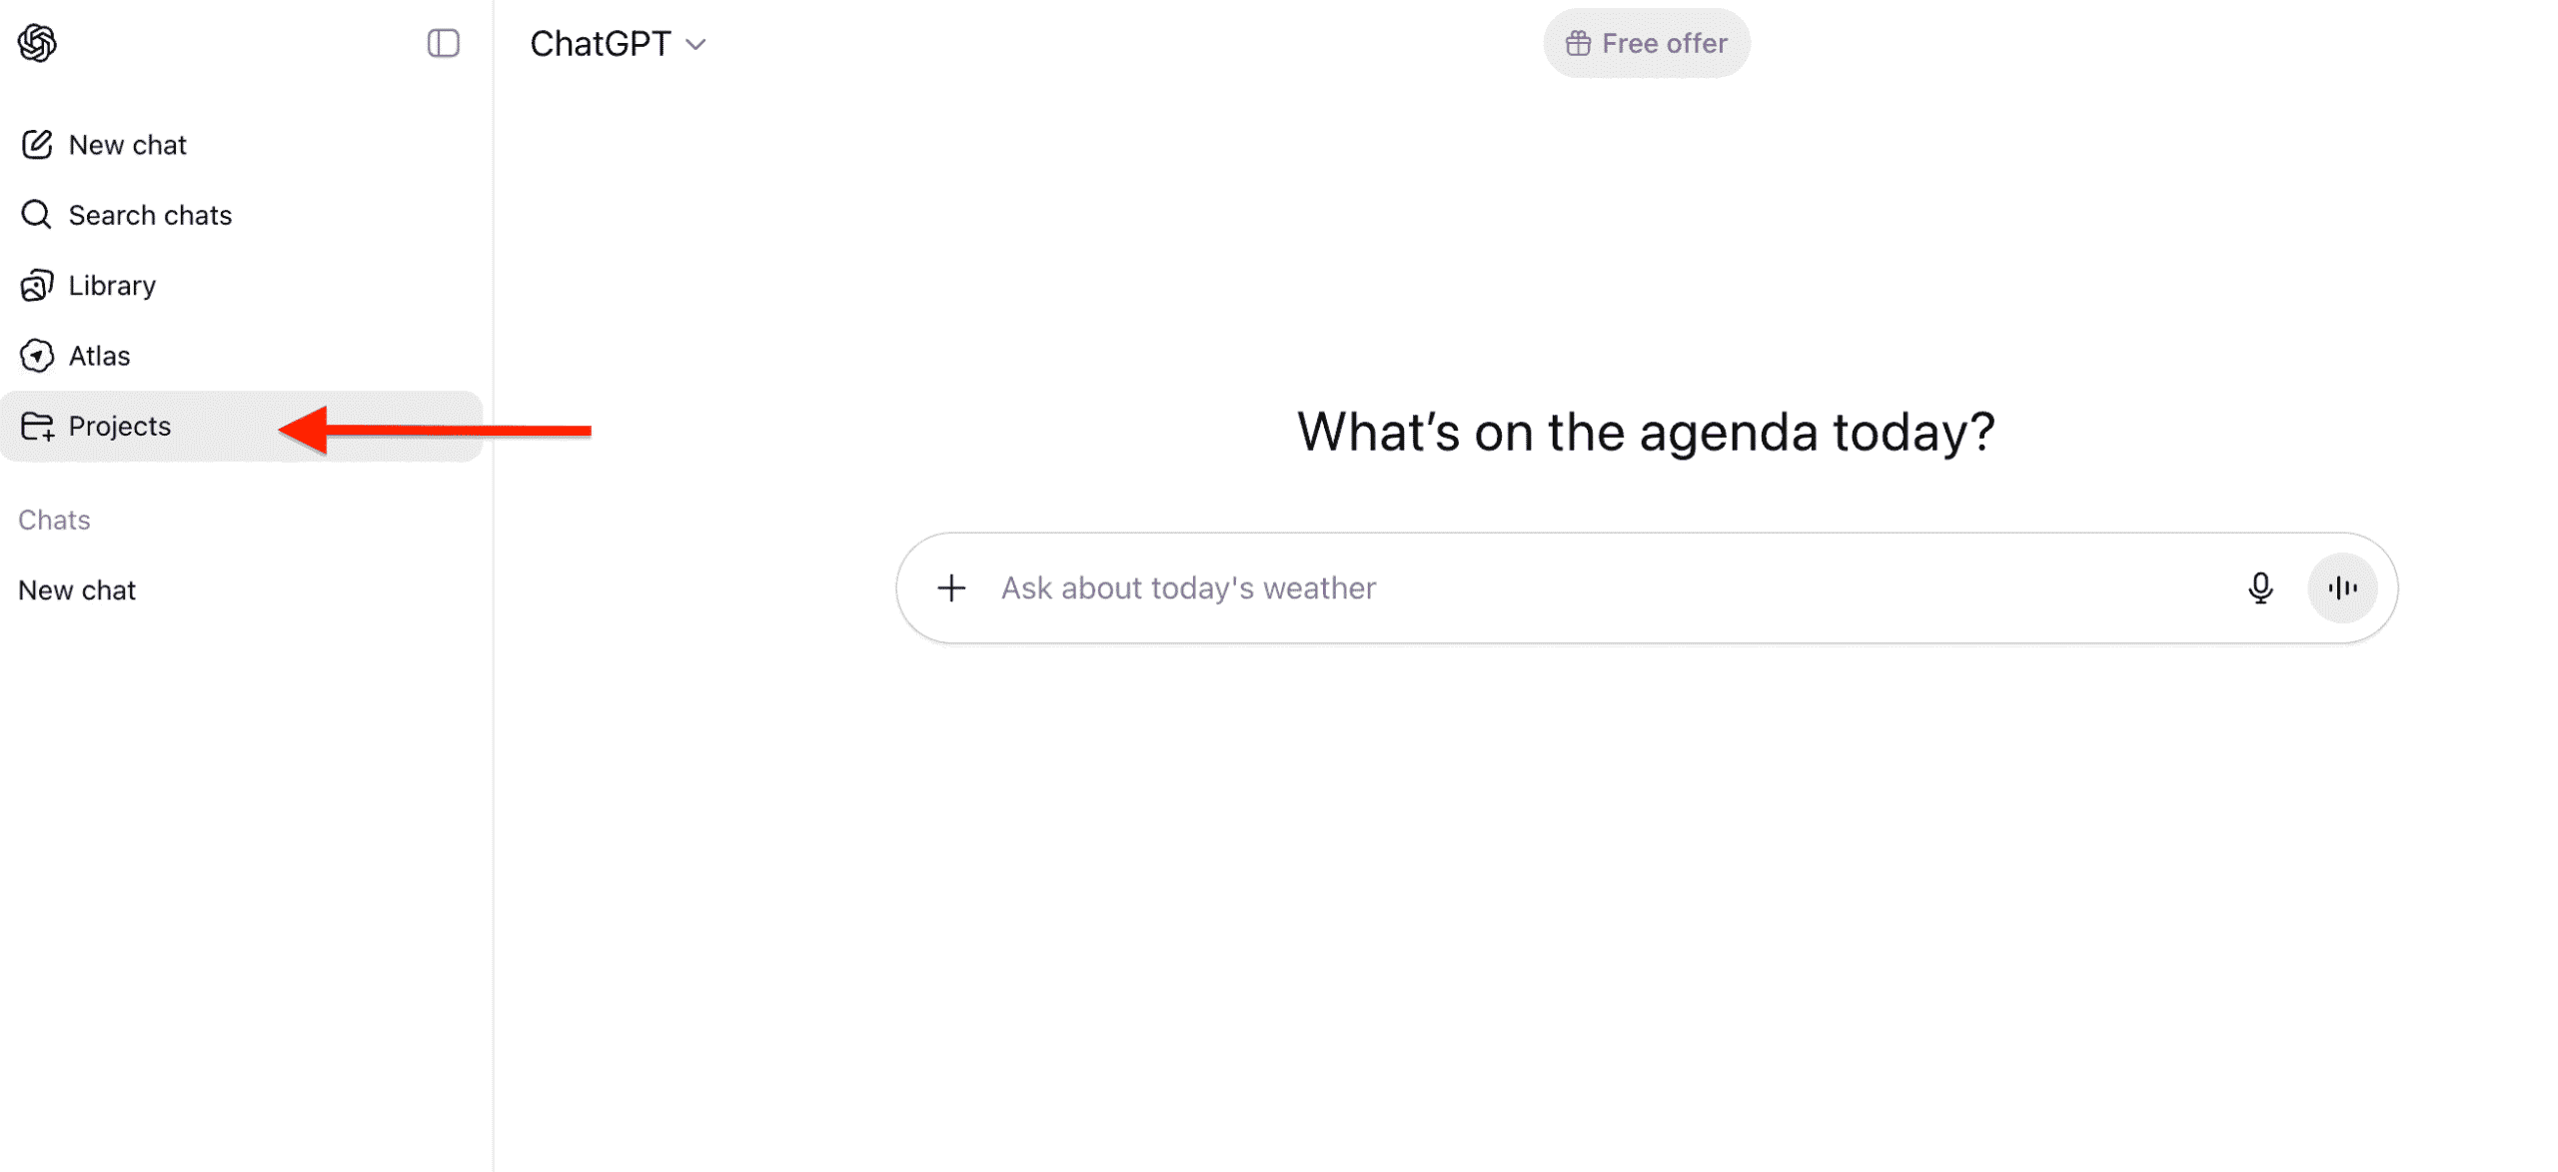Image resolution: width=2558 pixels, height=1172 pixels.
Task: Open the ChatGPT model dropdown
Action: 601,44
